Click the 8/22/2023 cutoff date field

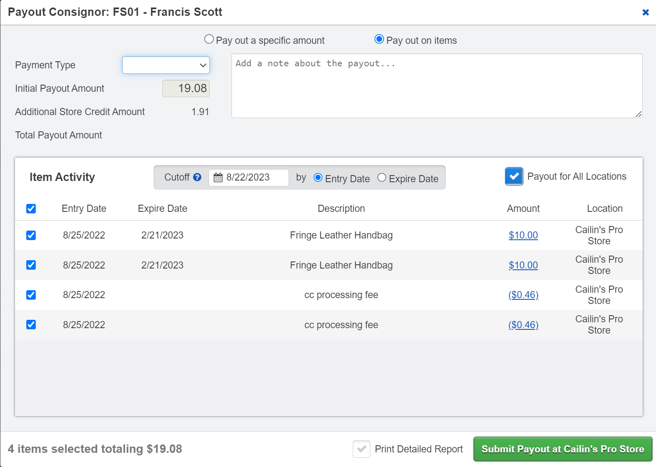(254, 178)
